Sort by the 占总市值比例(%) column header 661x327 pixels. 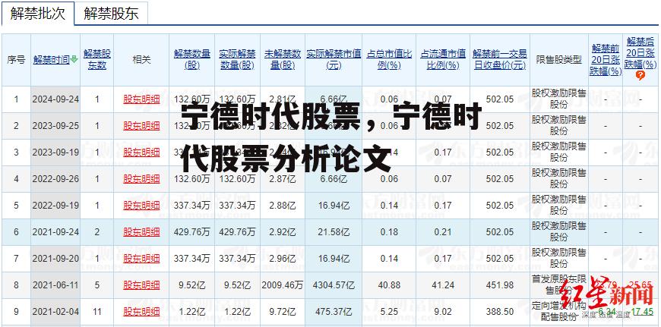pos(389,60)
